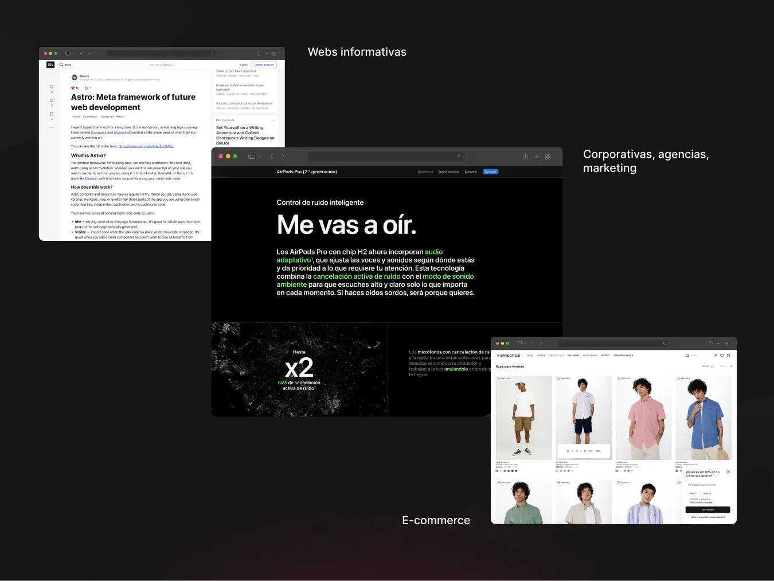Click the search icon on Springfield site

coord(687,356)
